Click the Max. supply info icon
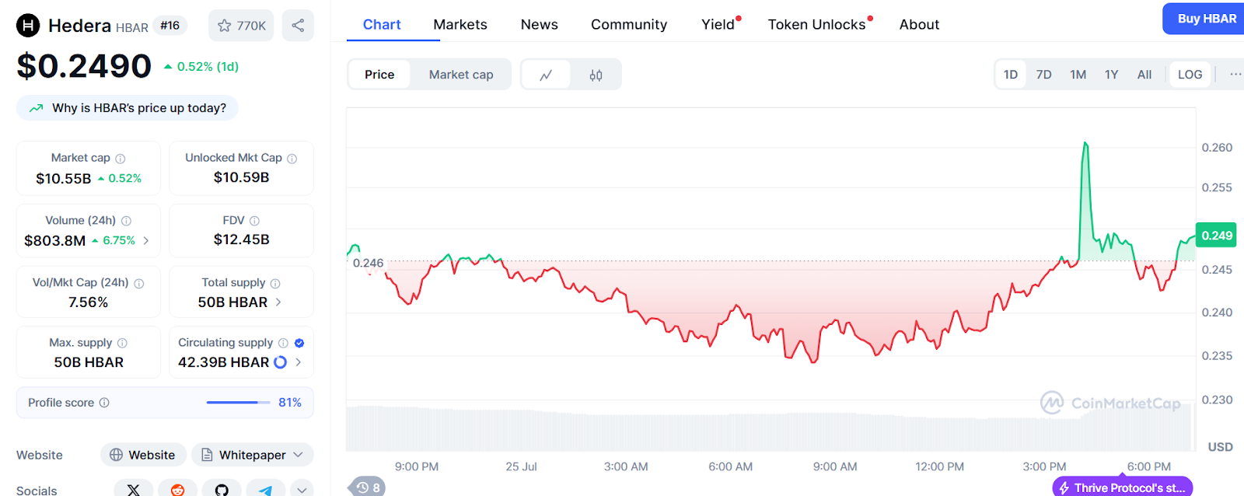Viewport: 1244px width, 496px height. click(x=122, y=343)
